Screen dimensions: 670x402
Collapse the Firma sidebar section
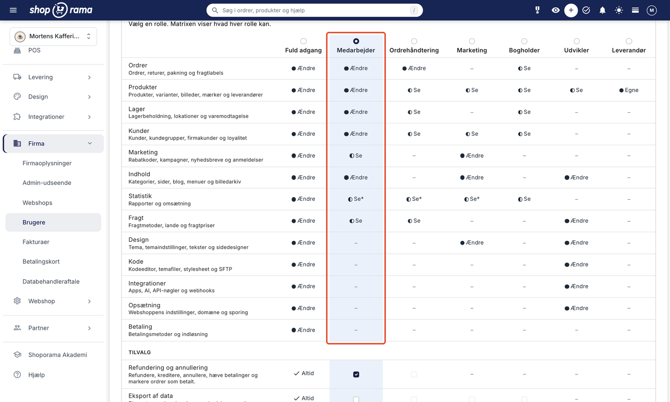pyautogui.click(x=53, y=143)
